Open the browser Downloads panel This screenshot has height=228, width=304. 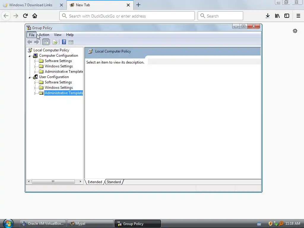[x=268, y=16]
